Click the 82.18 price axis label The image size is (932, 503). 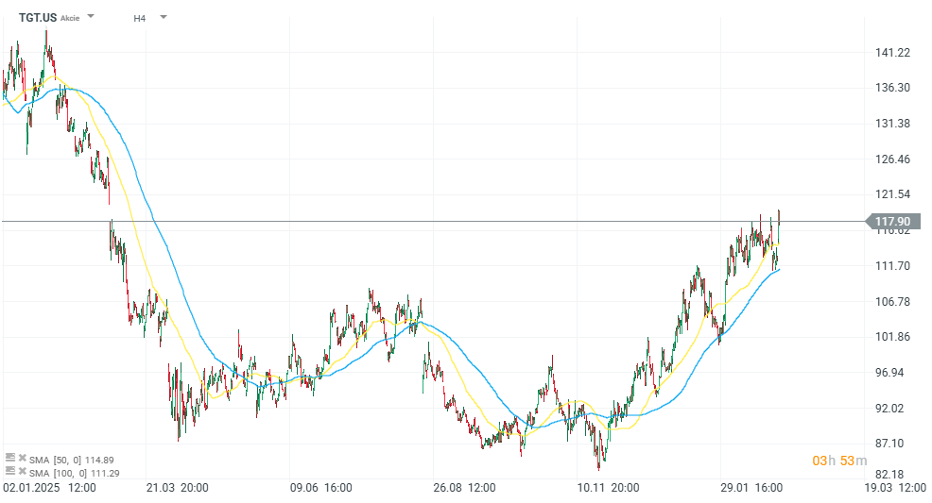pyautogui.click(x=893, y=474)
